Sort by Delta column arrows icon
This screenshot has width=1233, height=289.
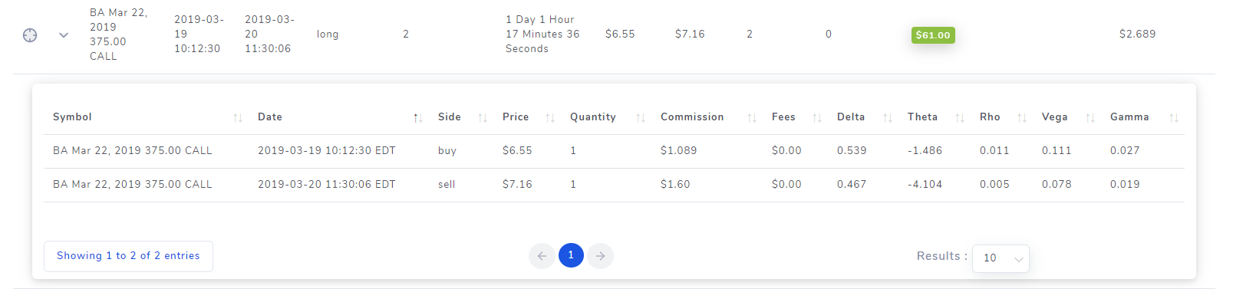pos(888,117)
